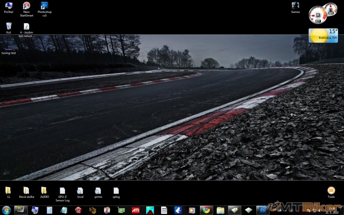
Task: Open the Tools icon on the desktop
Action: 331,190
